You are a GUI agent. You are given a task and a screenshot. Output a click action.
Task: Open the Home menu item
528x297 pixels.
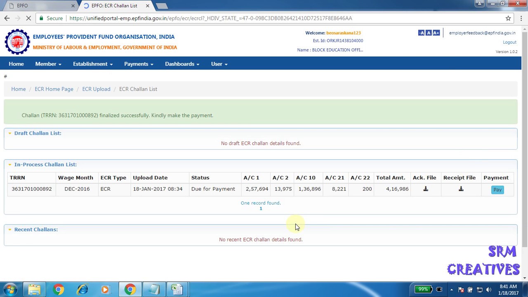coord(16,64)
